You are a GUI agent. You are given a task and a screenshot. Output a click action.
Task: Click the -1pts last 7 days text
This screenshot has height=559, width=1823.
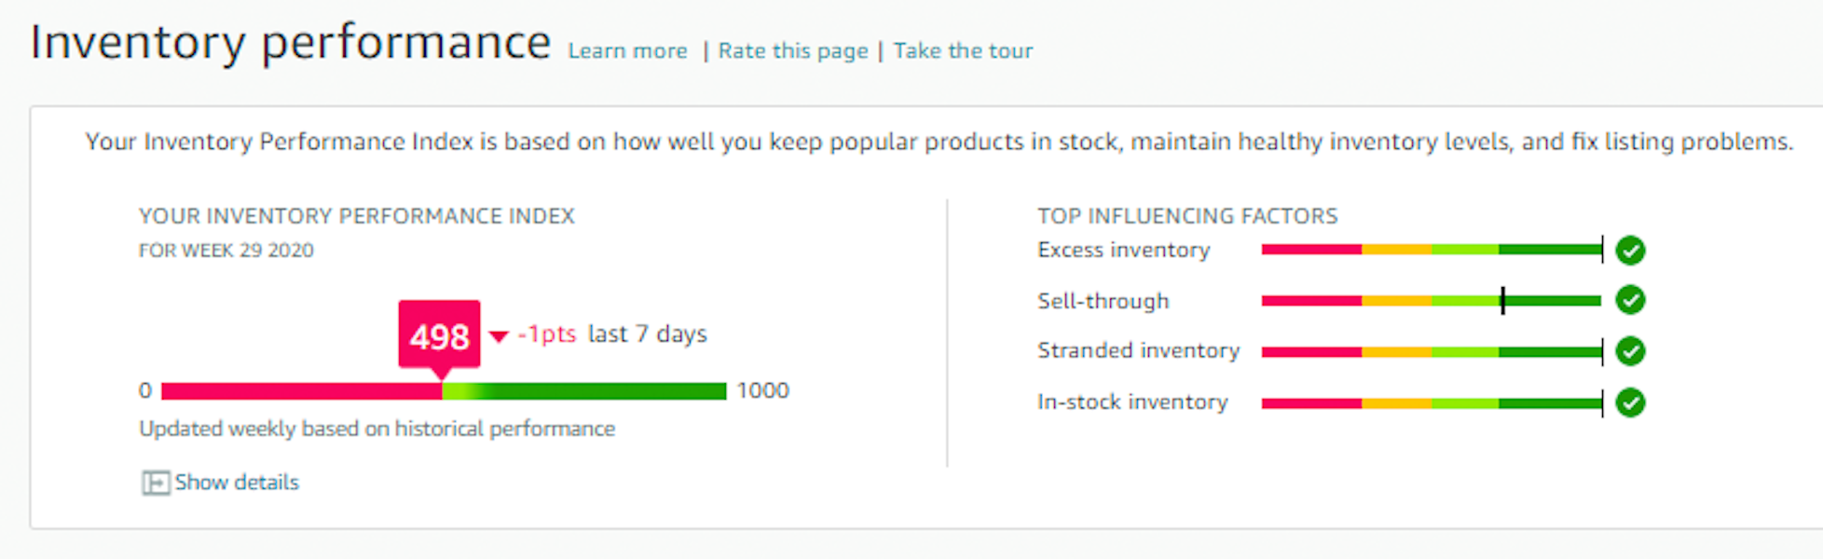coord(612,334)
